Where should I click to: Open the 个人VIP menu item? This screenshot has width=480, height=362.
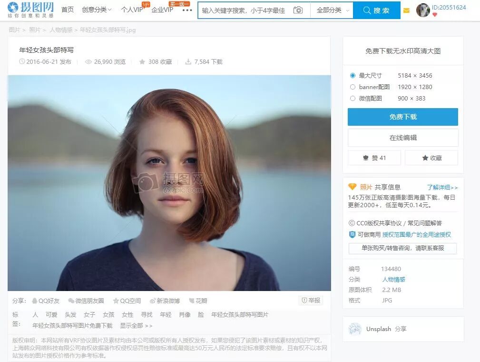pos(132,10)
